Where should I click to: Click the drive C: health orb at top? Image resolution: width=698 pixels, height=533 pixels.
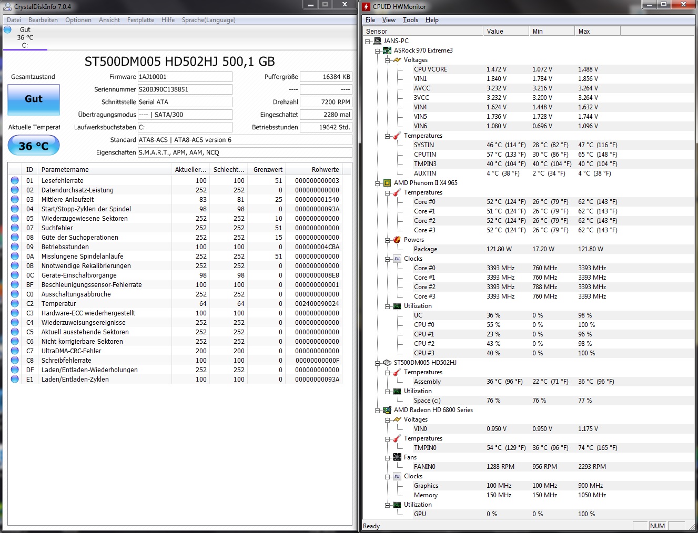pyautogui.click(x=7, y=30)
